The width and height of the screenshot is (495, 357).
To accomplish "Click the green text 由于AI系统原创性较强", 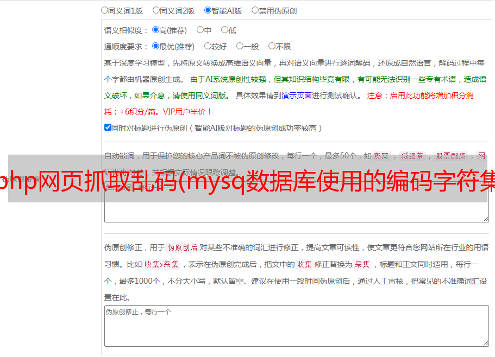I will point(228,79).
